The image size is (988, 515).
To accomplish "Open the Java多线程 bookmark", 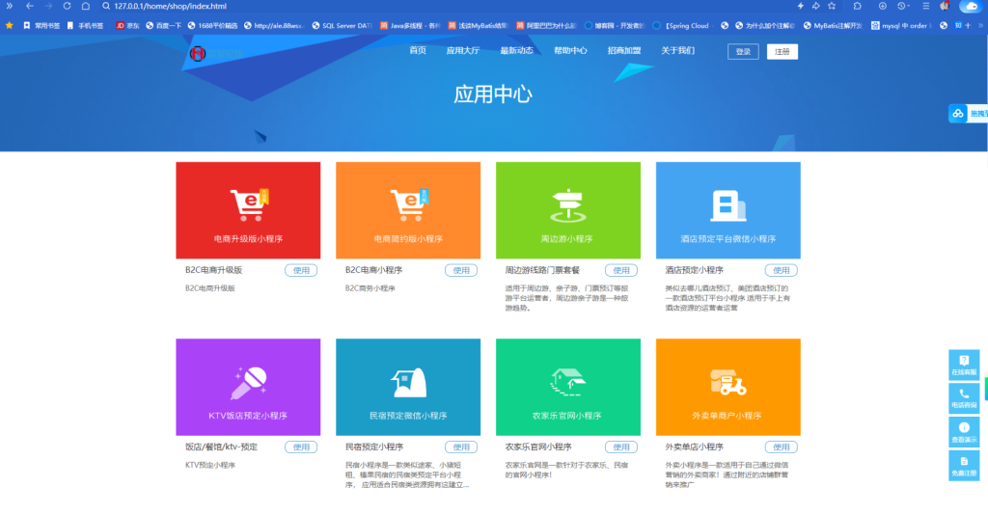I will [x=409, y=26].
